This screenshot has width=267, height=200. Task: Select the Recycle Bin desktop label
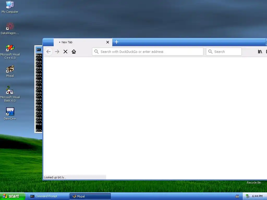[x=254, y=183]
